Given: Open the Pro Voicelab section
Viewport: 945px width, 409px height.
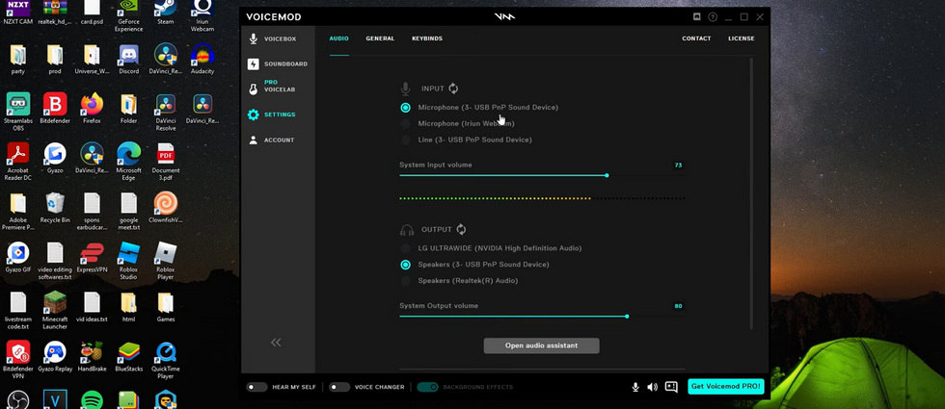Looking at the screenshot, I should click(272, 87).
